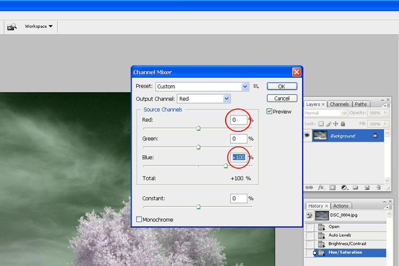Click Cancel in Channel Mixer dialog

tap(282, 98)
